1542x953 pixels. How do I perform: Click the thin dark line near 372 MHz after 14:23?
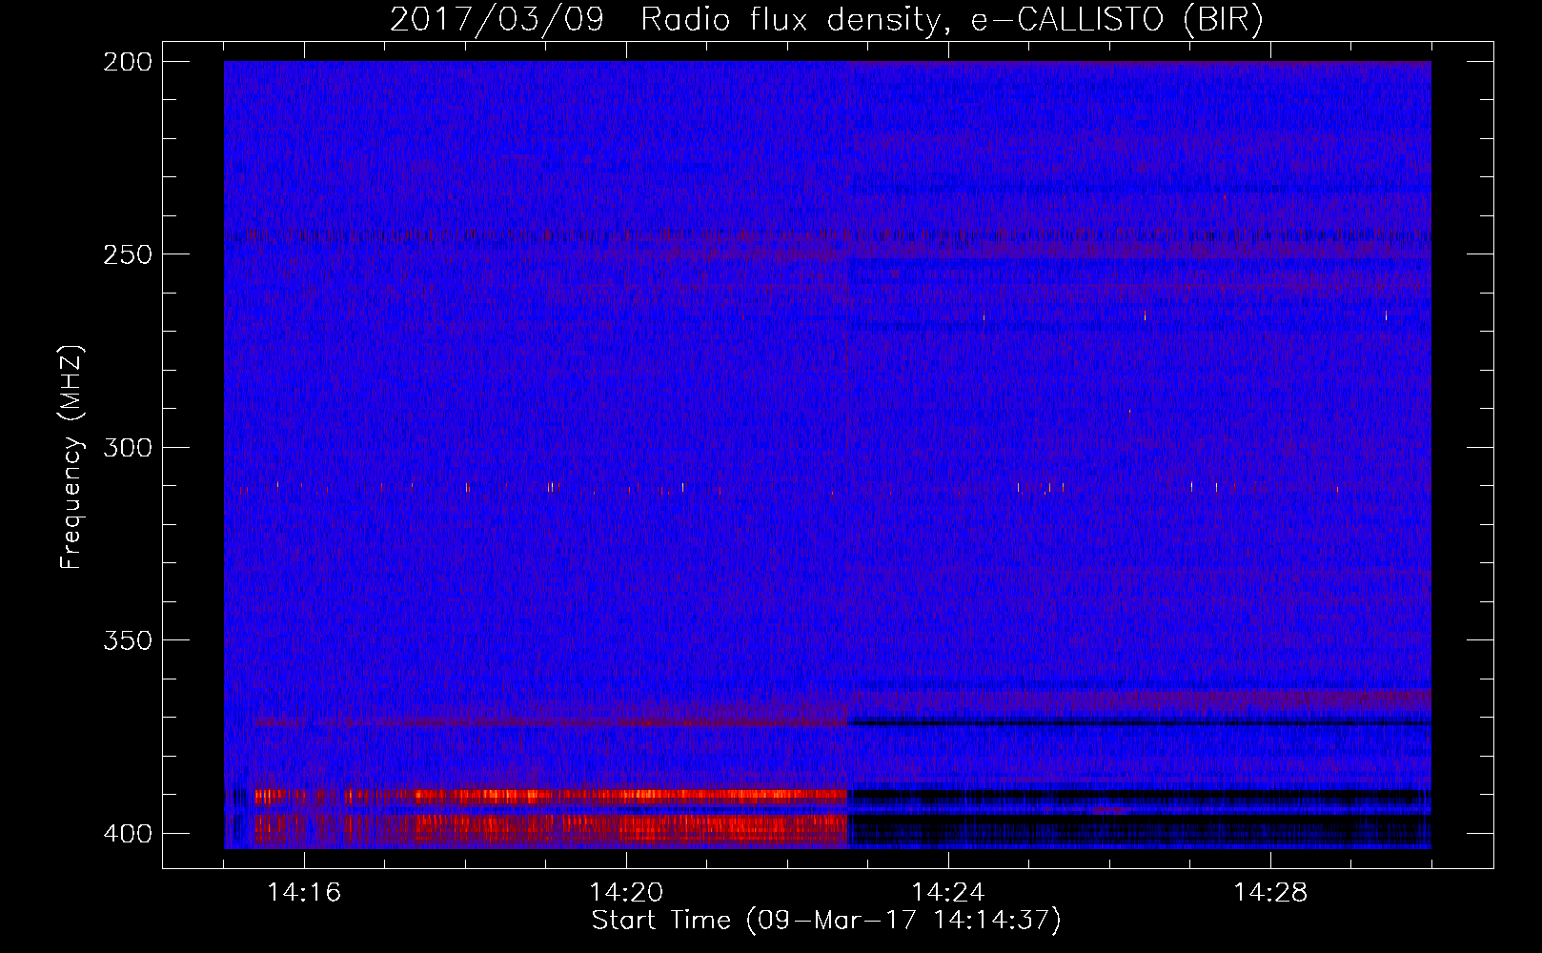[x=1139, y=723]
